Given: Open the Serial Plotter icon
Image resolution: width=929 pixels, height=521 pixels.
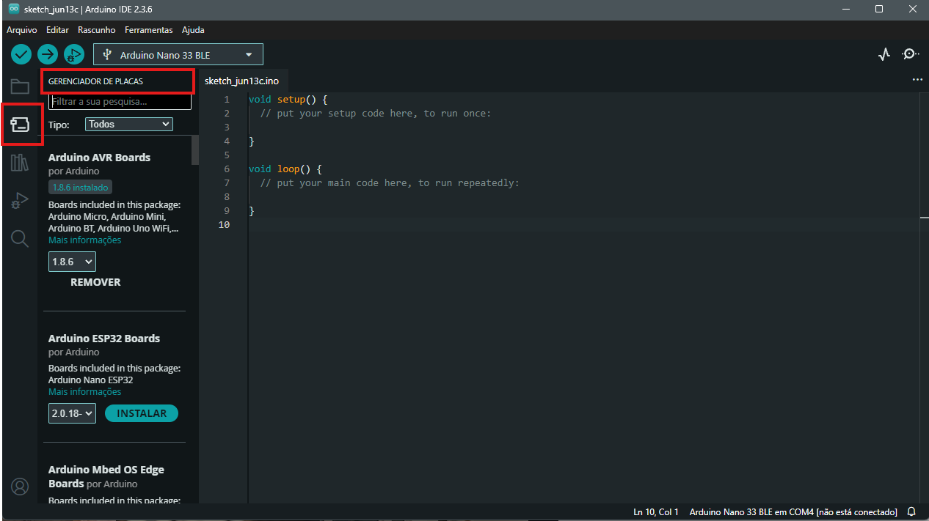Looking at the screenshot, I should pyautogui.click(x=884, y=54).
